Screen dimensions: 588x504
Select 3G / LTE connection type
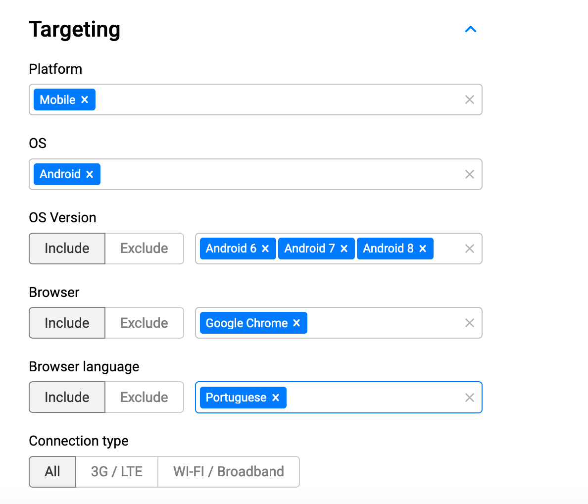coord(117,471)
